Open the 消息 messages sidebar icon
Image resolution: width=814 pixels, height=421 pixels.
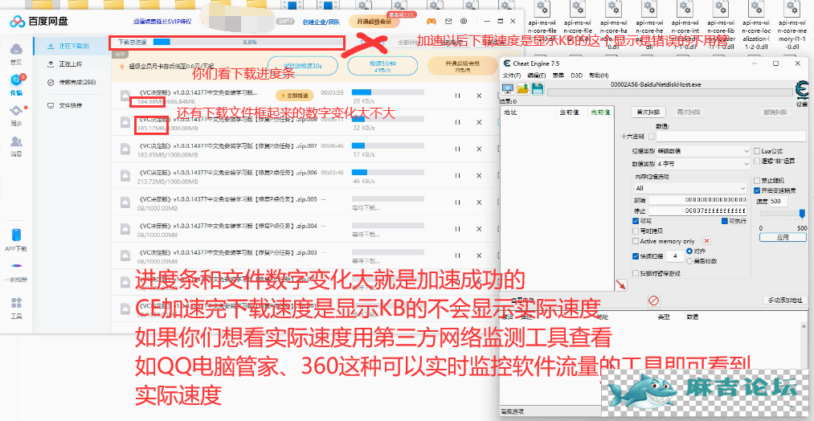(17, 146)
